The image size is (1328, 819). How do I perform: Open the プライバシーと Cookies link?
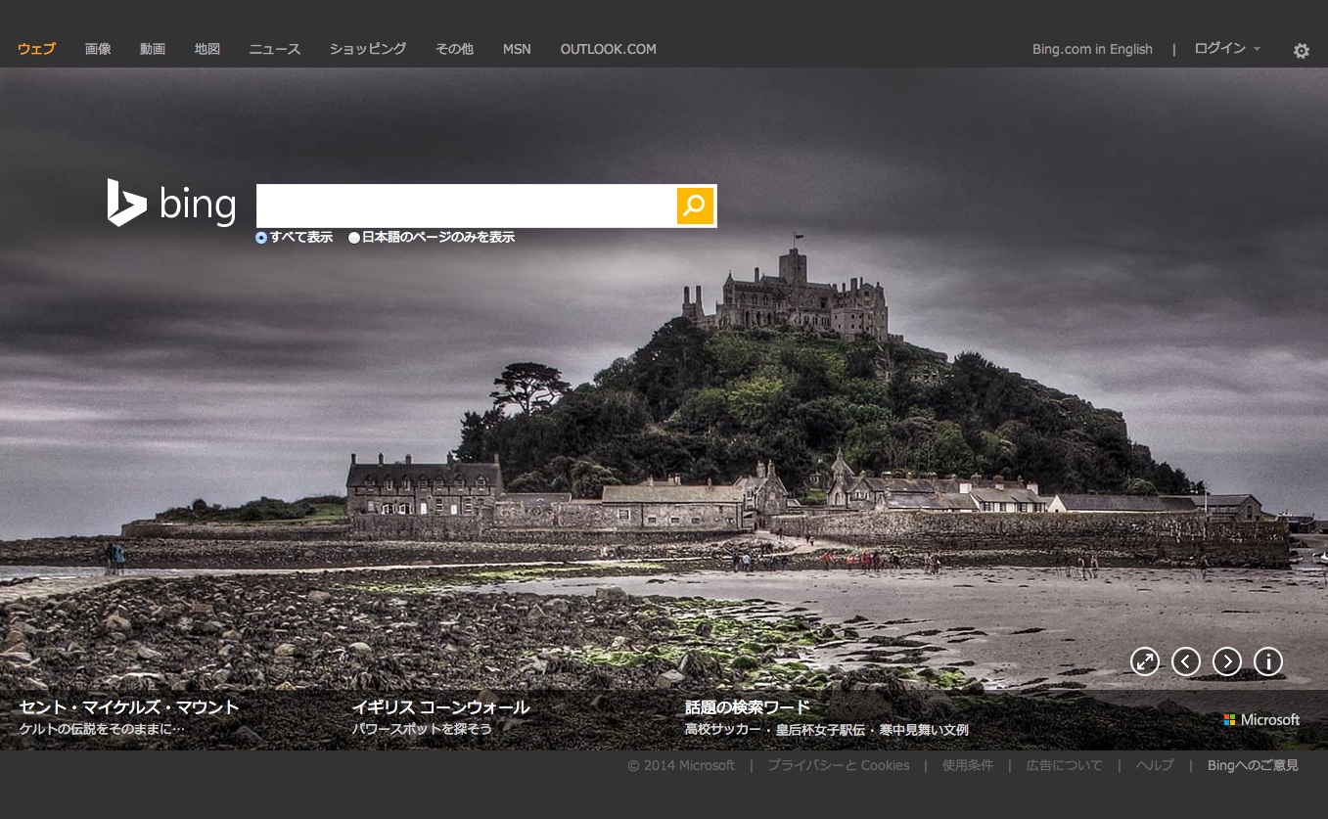pyautogui.click(x=838, y=765)
